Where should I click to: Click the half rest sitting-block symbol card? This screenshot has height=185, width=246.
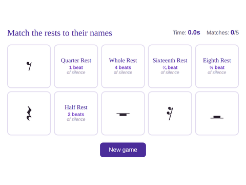pos(217,114)
